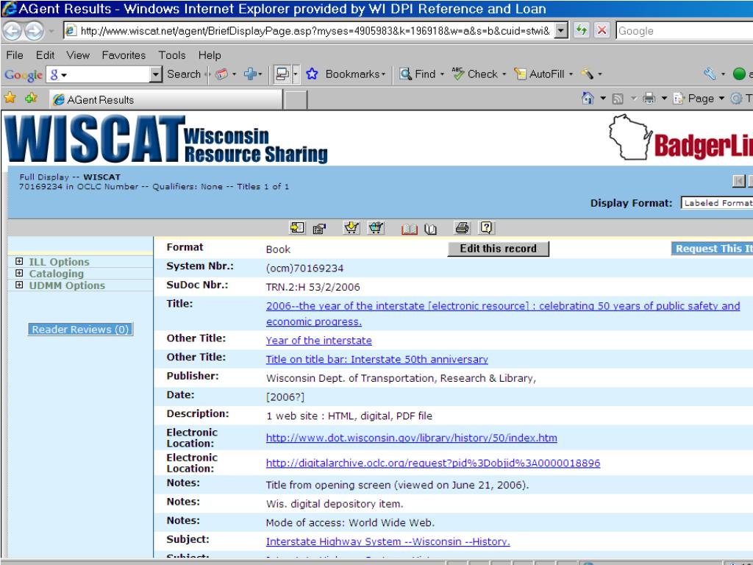The height and width of the screenshot is (565, 753).
Task: Refresh the page with the green arrows icon
Action: [x=582, y=31]
